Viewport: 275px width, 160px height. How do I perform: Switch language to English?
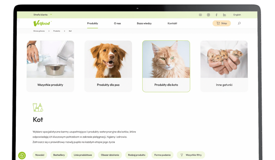click(237, 15)
